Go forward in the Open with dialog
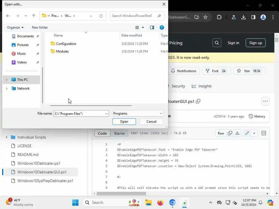The image size is (279, 209). 17,16
